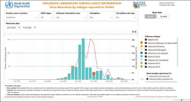Viewport: 191px width, 102px height.
Task: Toggle Influenza A(H1N1)pdm09 checkbox
Action: [x=146, y=60]
